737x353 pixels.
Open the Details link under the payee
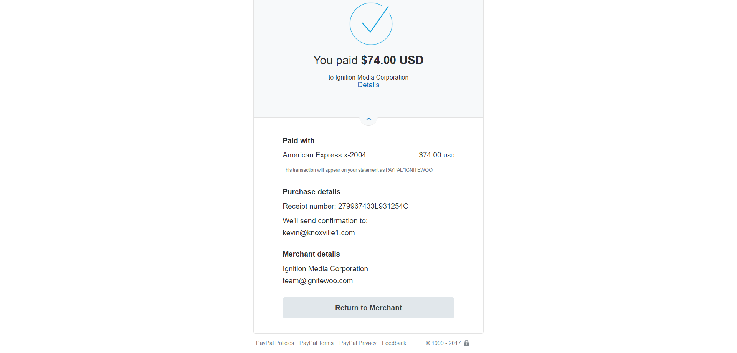click(368, 85)
